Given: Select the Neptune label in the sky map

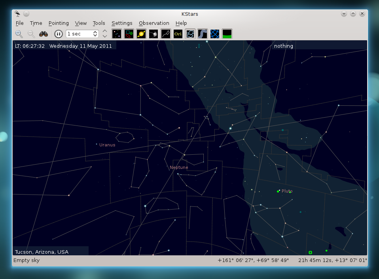Looking at the screenshot, I should click(179, 167).
